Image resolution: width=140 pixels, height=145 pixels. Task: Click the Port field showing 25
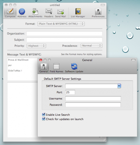[x=70, y=92]
